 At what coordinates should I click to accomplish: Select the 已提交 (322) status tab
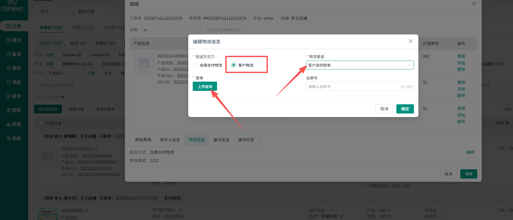83,27
